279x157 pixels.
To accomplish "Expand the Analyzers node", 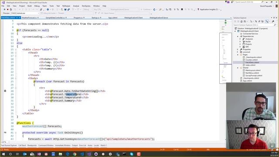I will click(240, 39).
